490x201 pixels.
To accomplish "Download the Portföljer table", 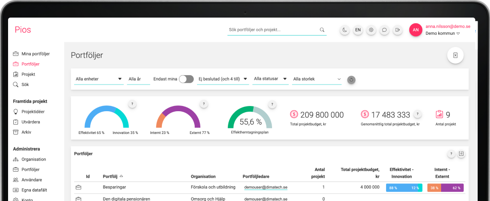I will pyautogui.click(x=461, y=154).
